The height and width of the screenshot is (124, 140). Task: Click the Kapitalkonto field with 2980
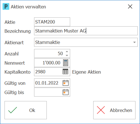point(52,72)
